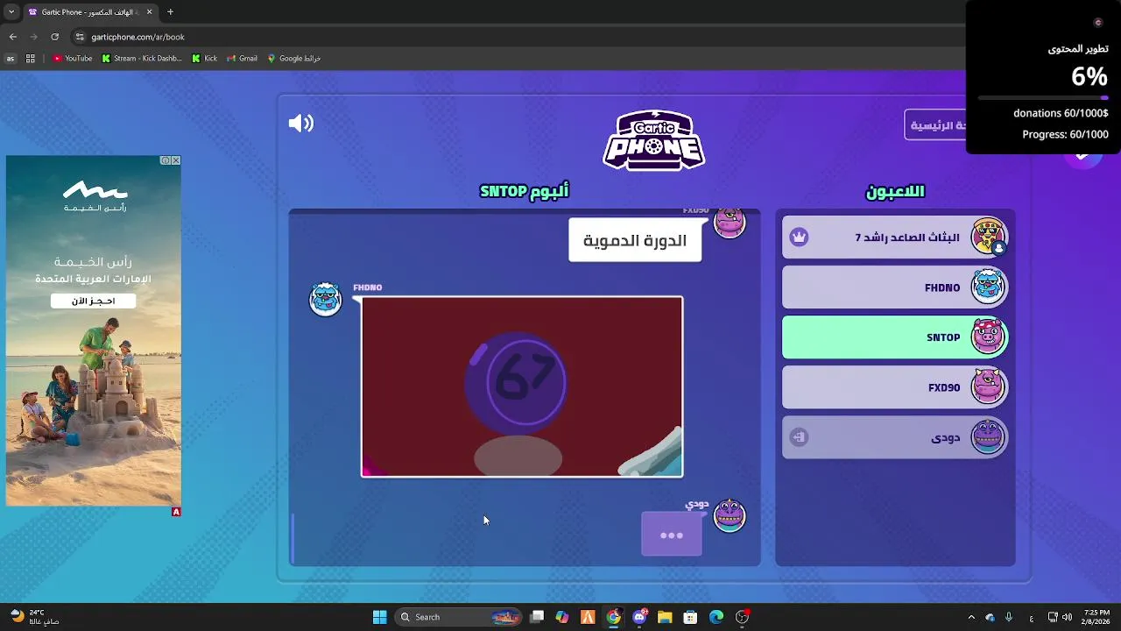Open the sandcastle beach advertisement
1121x631 pixels.
[x=94, y=330]
